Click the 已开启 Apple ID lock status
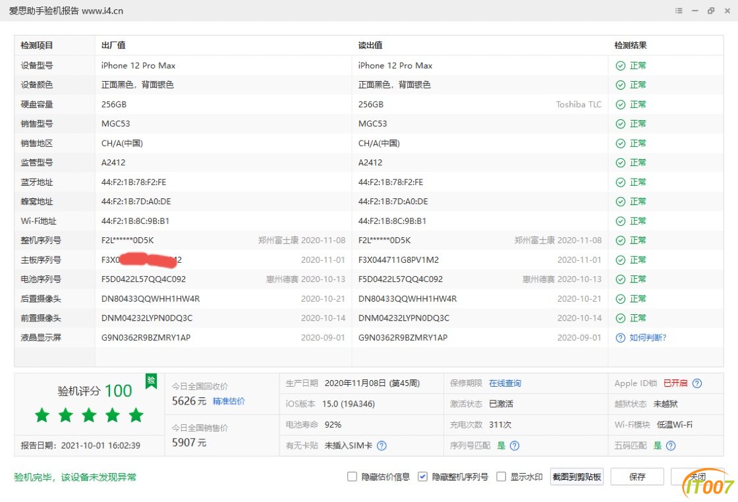 click(675, 383)
